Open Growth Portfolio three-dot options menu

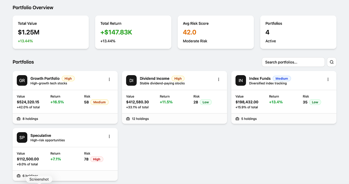tap(109, 79)
